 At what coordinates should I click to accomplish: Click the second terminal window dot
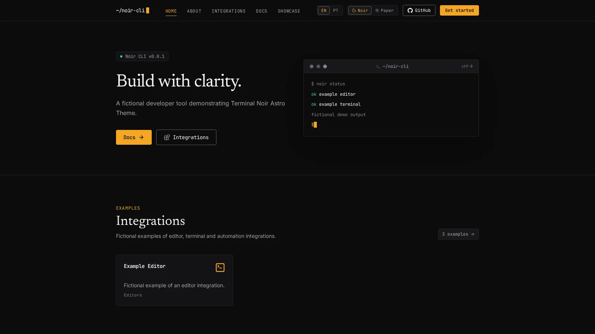pos(318,66)
